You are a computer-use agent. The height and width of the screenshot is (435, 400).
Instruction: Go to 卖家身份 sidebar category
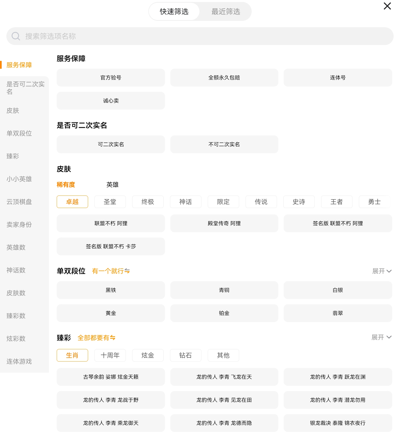coord(19,224)
